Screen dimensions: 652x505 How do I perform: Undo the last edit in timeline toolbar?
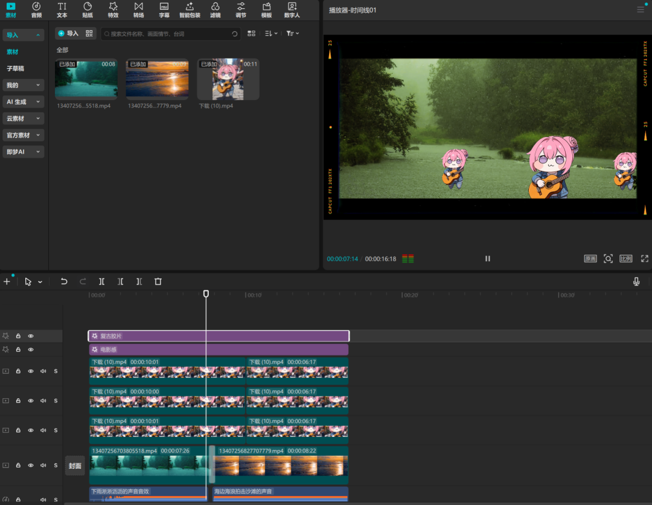point(64,281)
